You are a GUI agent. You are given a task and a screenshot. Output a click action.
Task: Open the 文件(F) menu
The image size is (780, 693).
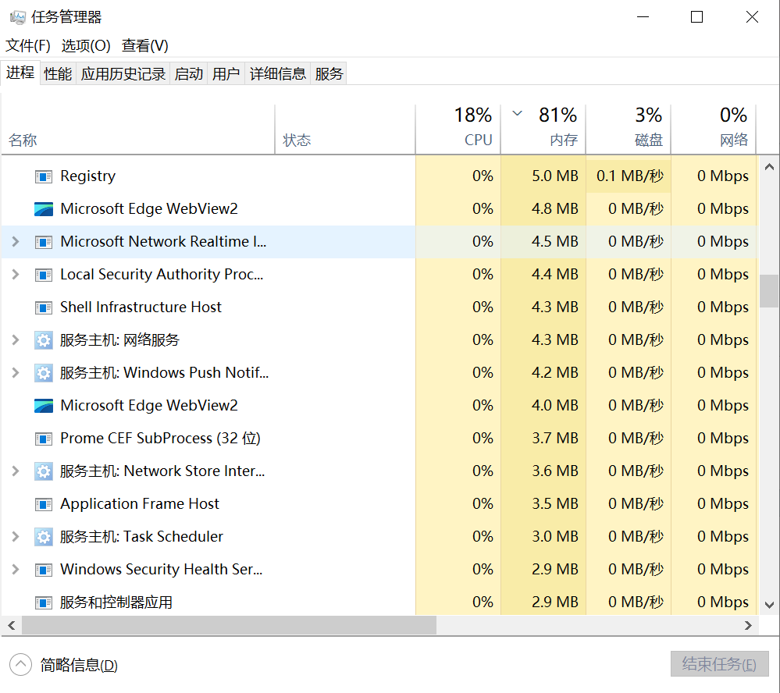tap(28, 46)
